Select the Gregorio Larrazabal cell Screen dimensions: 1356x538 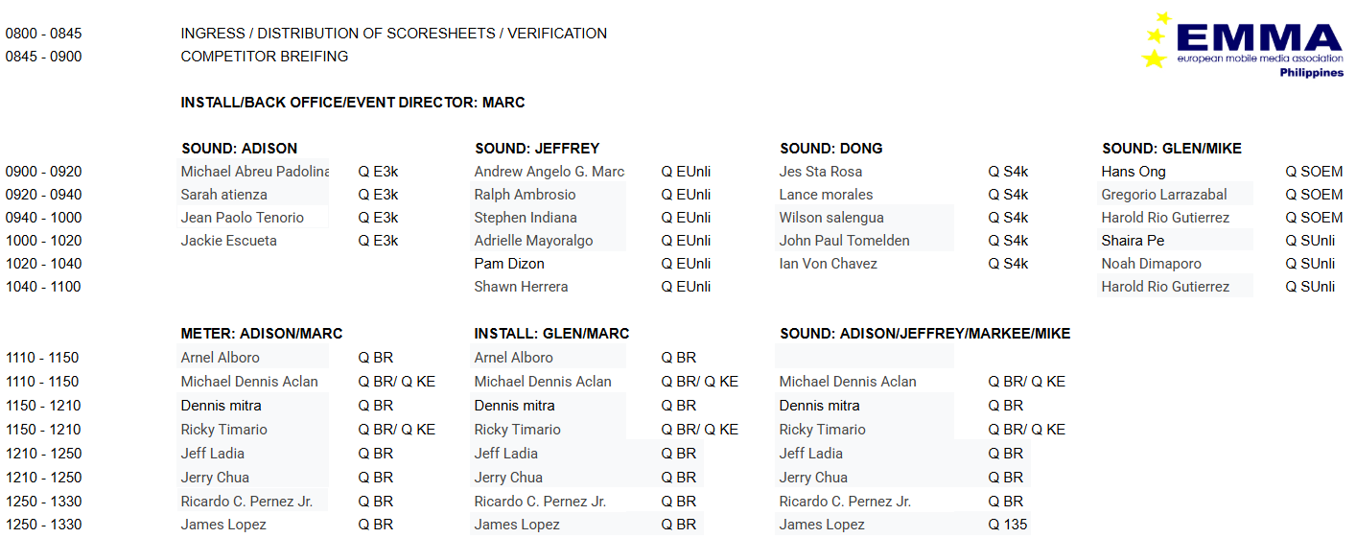pyautogui.click(x=1164, y=195)
